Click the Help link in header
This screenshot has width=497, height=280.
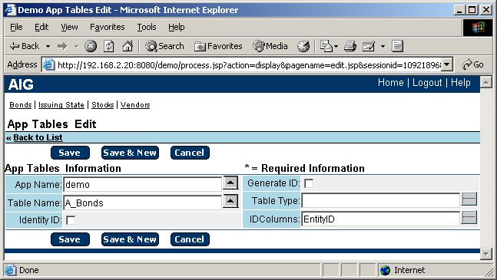click(461, 83)
